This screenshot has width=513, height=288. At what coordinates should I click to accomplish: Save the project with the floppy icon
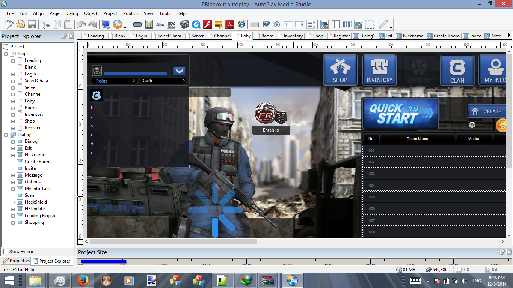(32, 25)
